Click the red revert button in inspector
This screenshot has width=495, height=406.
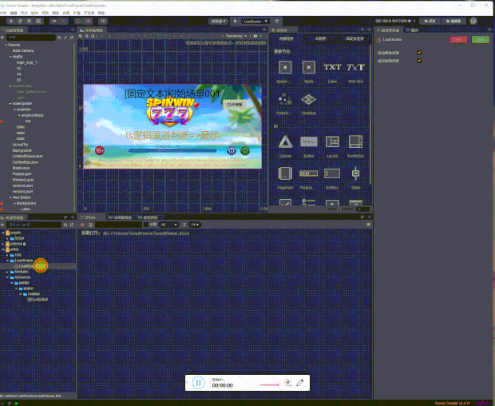pos(458,40)
